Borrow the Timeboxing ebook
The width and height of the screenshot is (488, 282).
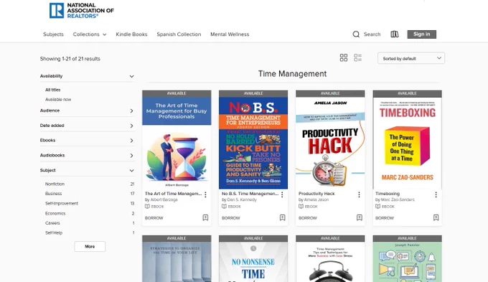[385, 218]
